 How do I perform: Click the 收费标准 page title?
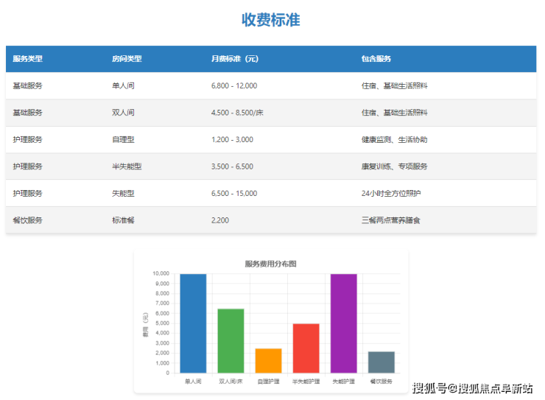pyautogui.click(x=271, y=20)
